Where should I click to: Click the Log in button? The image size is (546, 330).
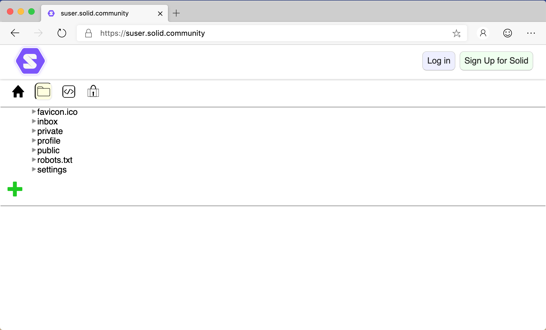pyautogui.click(x=438, y=61)
